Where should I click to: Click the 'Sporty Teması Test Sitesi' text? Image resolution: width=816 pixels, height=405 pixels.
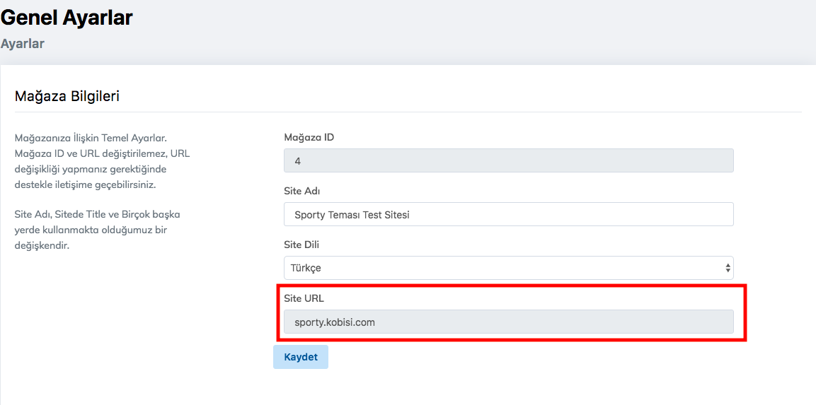click(352, 214)
